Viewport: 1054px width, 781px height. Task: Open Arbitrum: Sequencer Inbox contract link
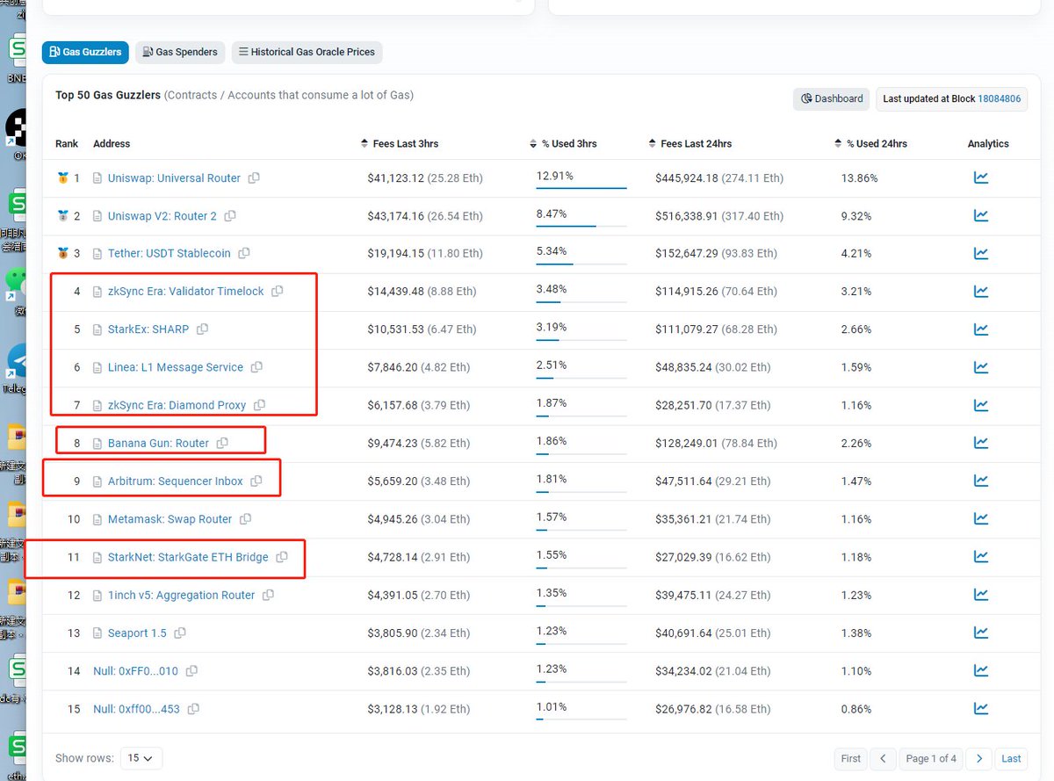176,481
